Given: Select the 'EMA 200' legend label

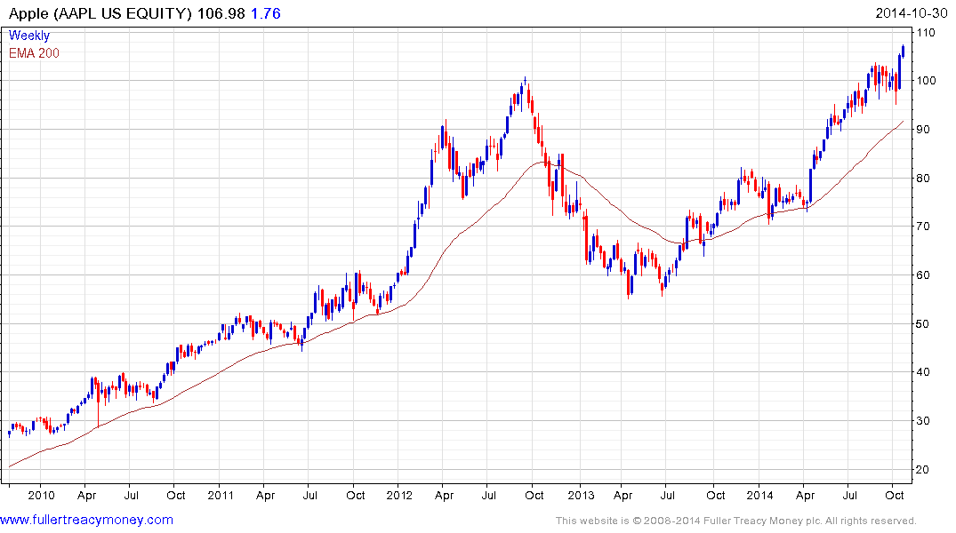Looking at the screenshot, I should point(34,53).
